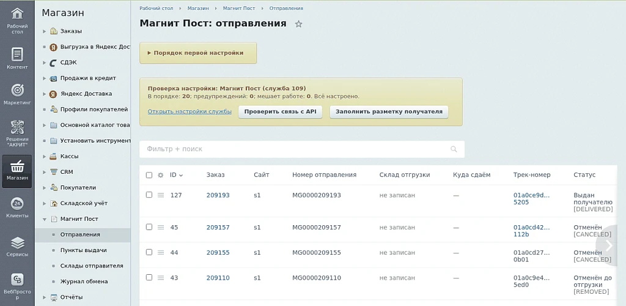The width and height of the screenshot is (626, 306).
Task: Open tracking number 01a0ce9d…5205 link
Action: coord(531,198)
